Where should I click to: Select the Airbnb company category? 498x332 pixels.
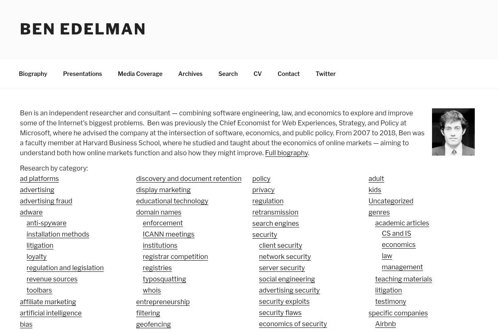386,324
